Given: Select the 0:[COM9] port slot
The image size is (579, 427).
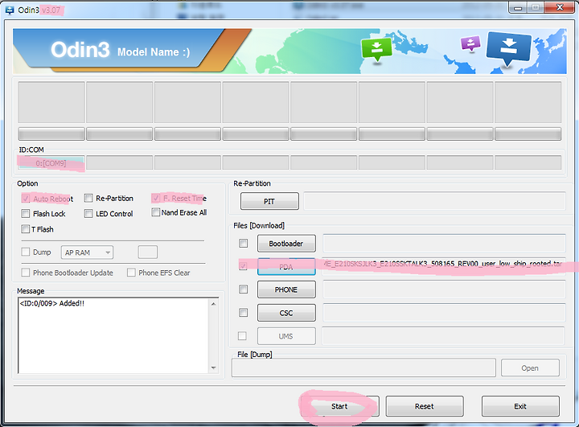Looking at the screenshot, I should tap(51, 163).
